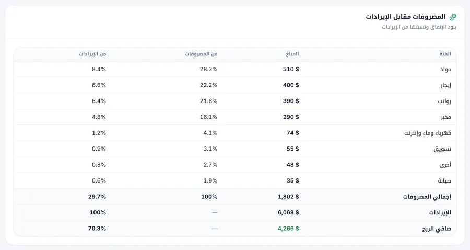The height and width of the screenshot is (250, 470).
Task: Click the من المصروفات column header
Action: 201,54
